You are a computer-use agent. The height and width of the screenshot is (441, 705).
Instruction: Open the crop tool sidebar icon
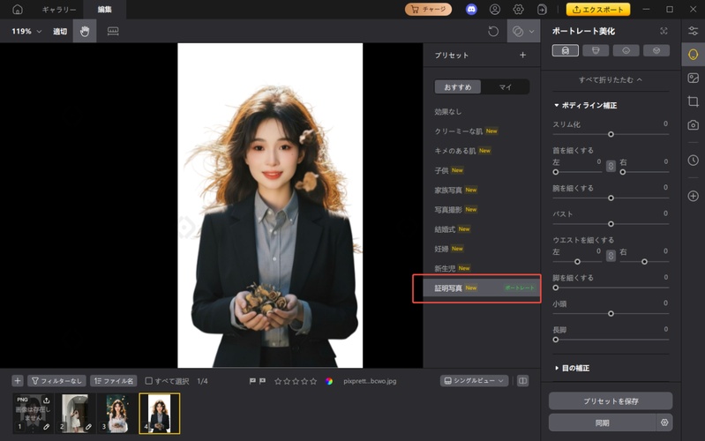coord(693,101)
